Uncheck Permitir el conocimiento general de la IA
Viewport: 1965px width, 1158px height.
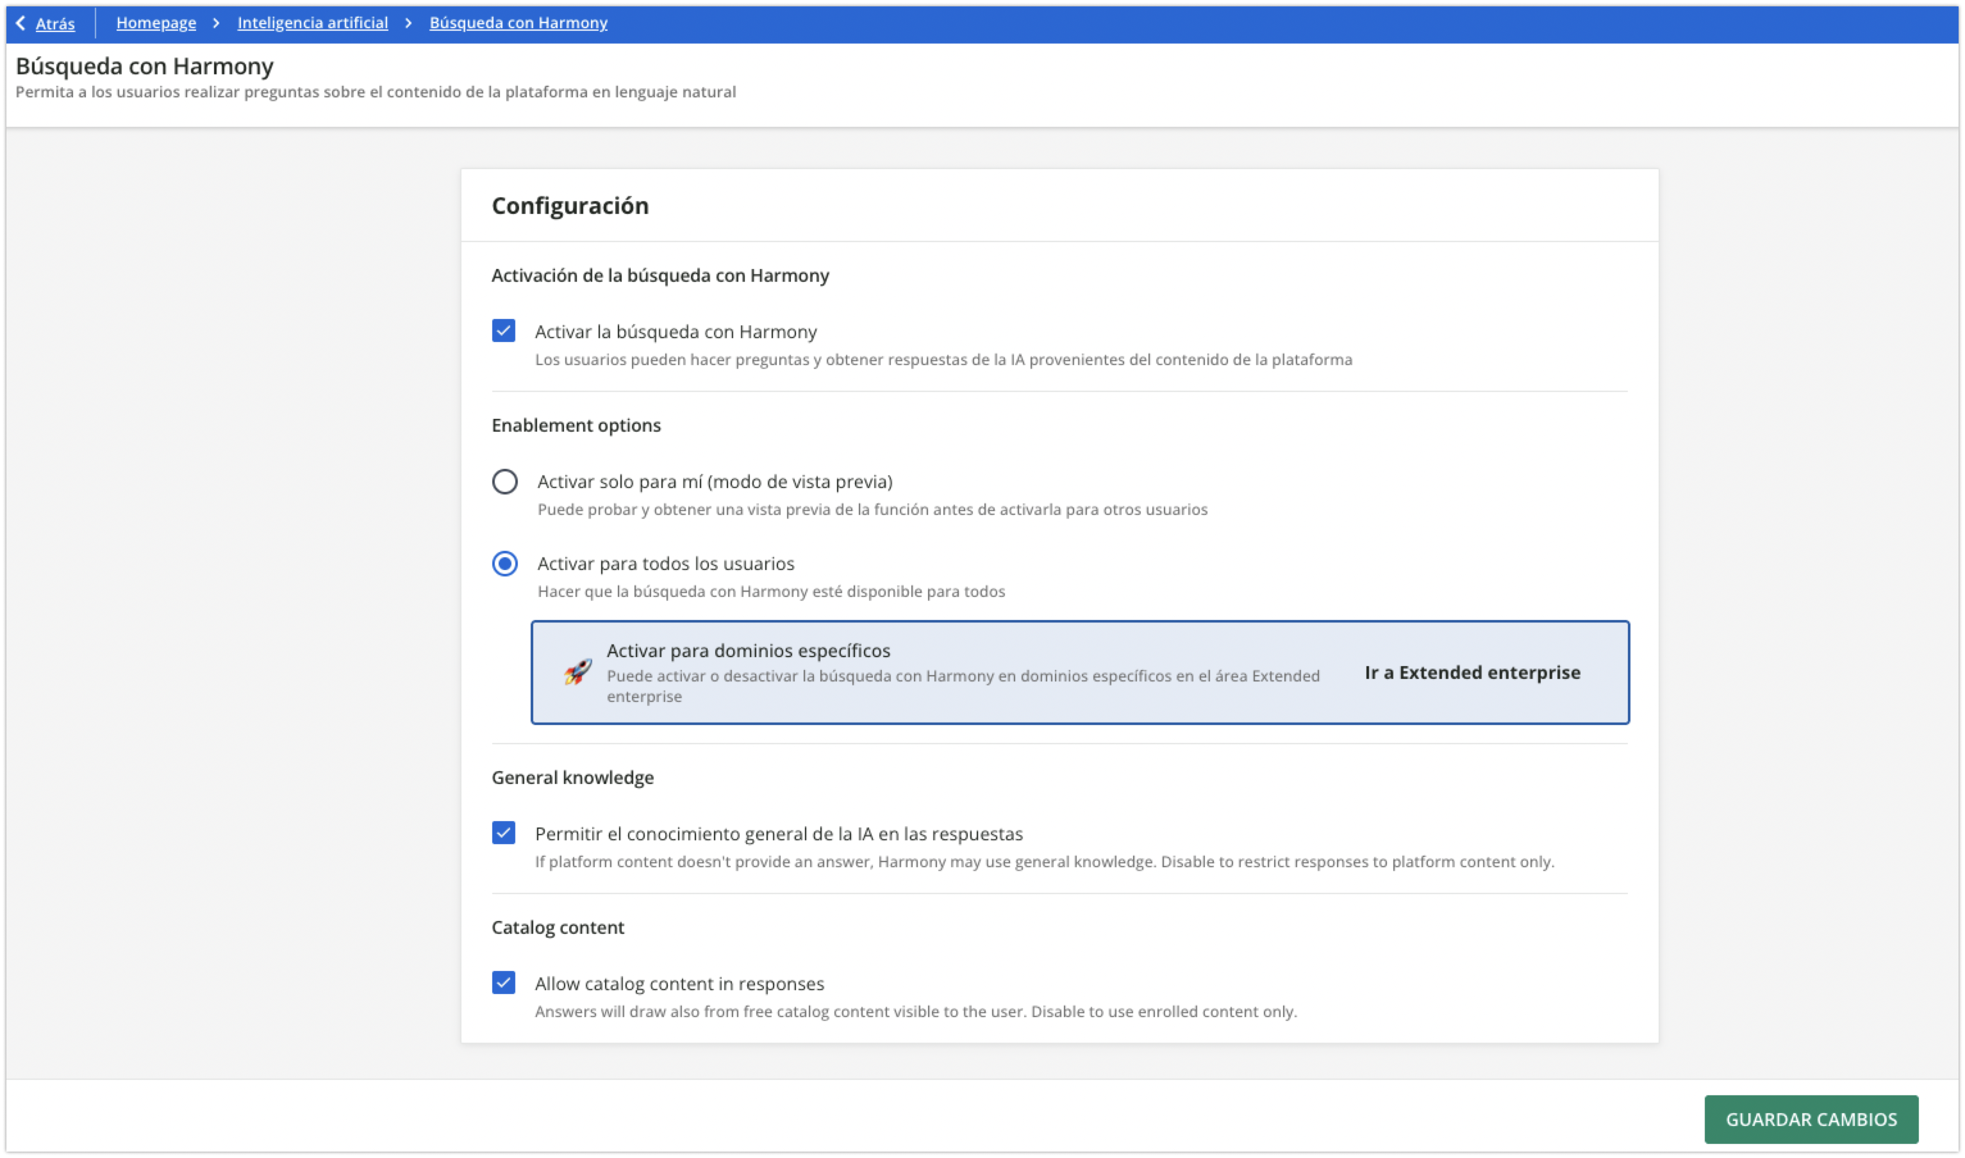click(x=504, y=833)
